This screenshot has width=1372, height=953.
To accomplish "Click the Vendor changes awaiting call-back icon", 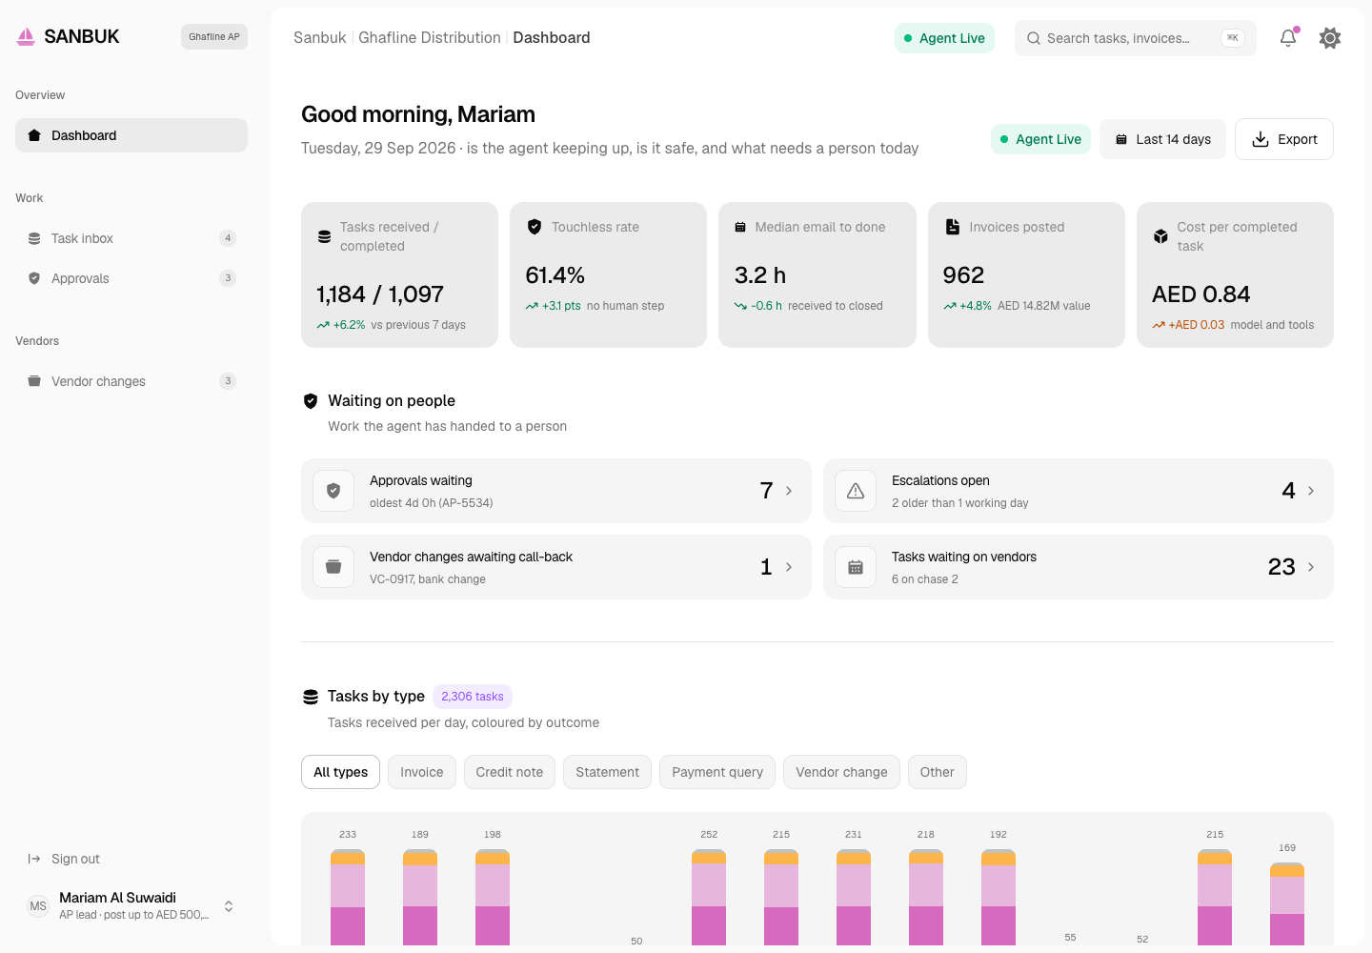I will coord(333,567).
